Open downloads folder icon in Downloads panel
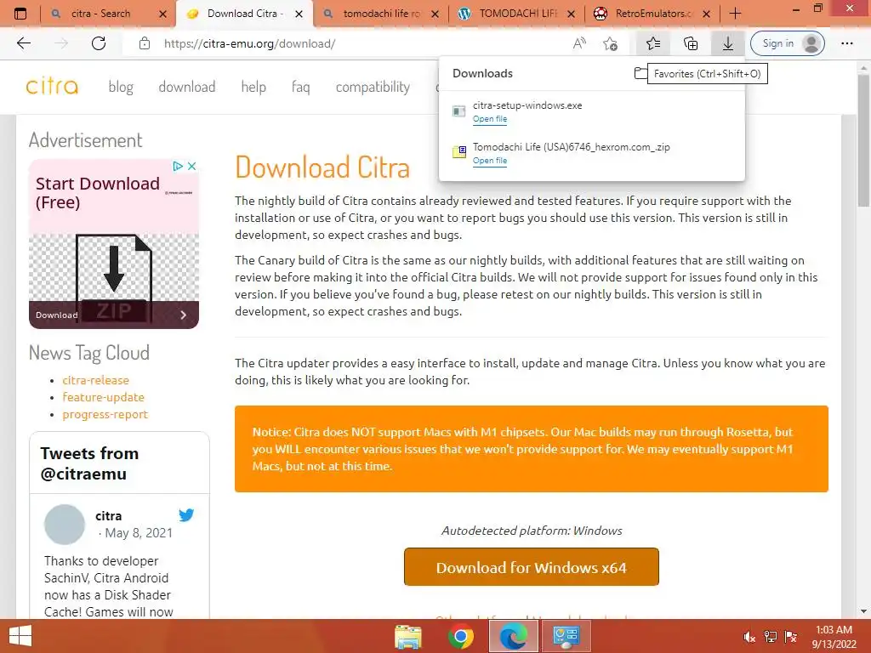 (640, 73)
